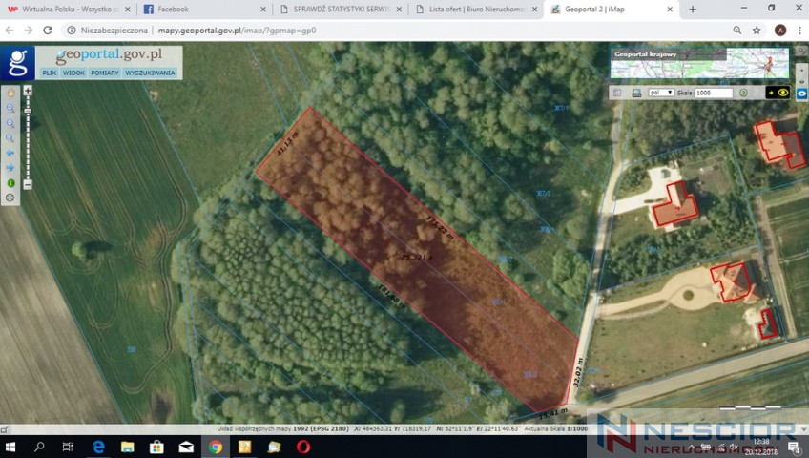Select the pan hand tool
This screenshot has width=809, height=458.
coord(10,94)
